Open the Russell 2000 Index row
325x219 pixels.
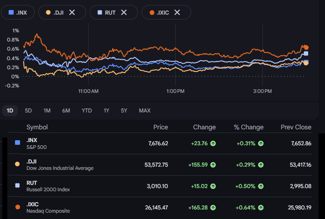(159, 186)
